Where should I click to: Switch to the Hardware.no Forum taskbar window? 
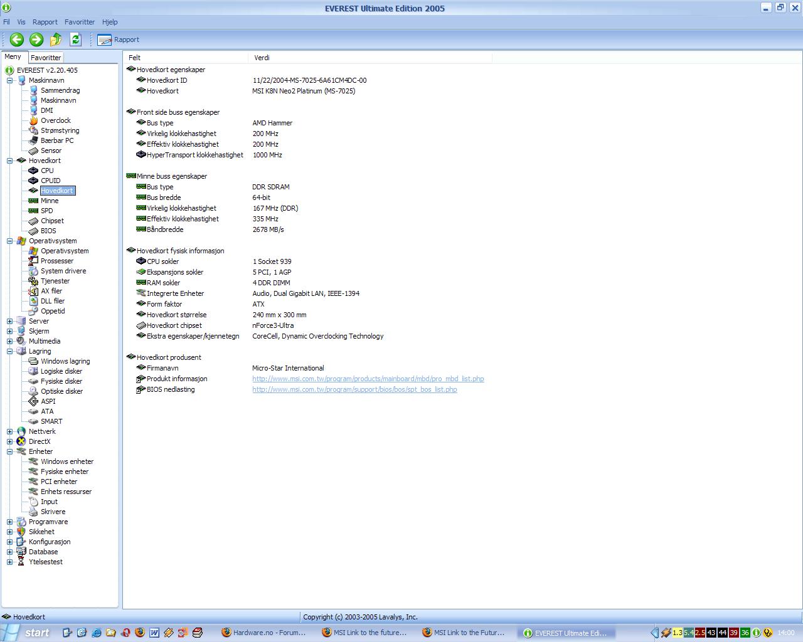coord(264,633)
